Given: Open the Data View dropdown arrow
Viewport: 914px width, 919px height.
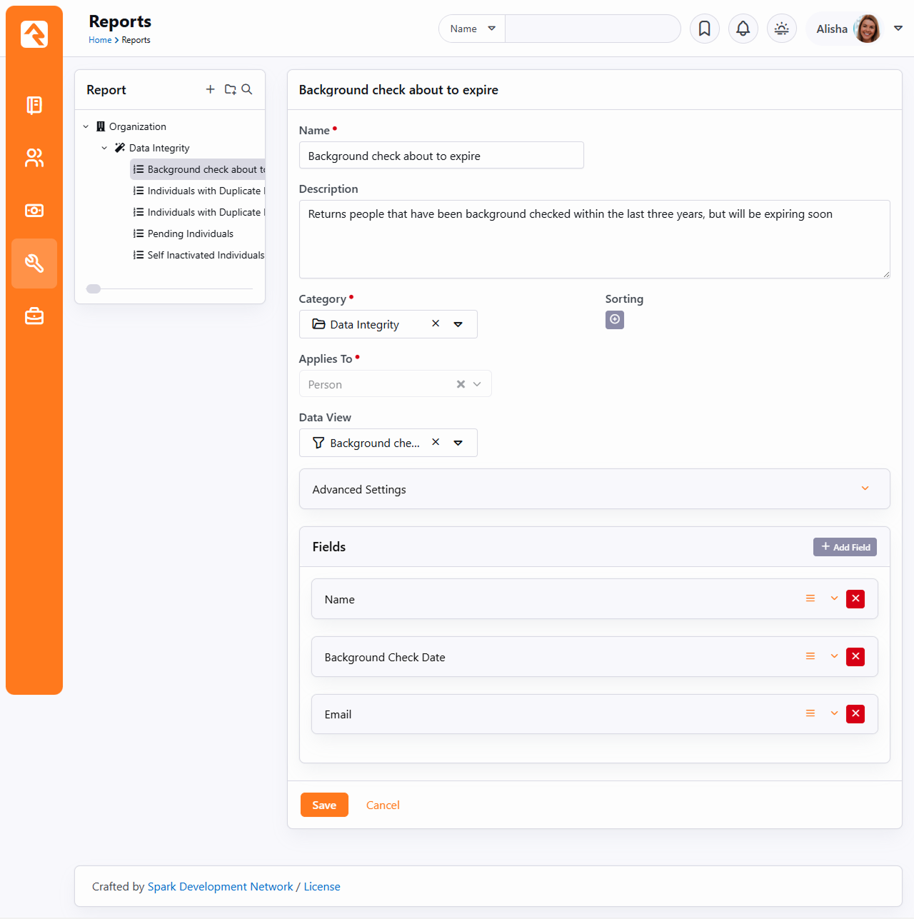Looking at the screenshot, I should (458, 443).
